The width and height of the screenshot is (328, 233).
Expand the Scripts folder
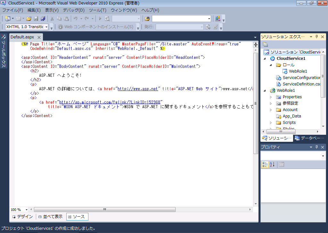pyautogui.click(x=271, y=123)
